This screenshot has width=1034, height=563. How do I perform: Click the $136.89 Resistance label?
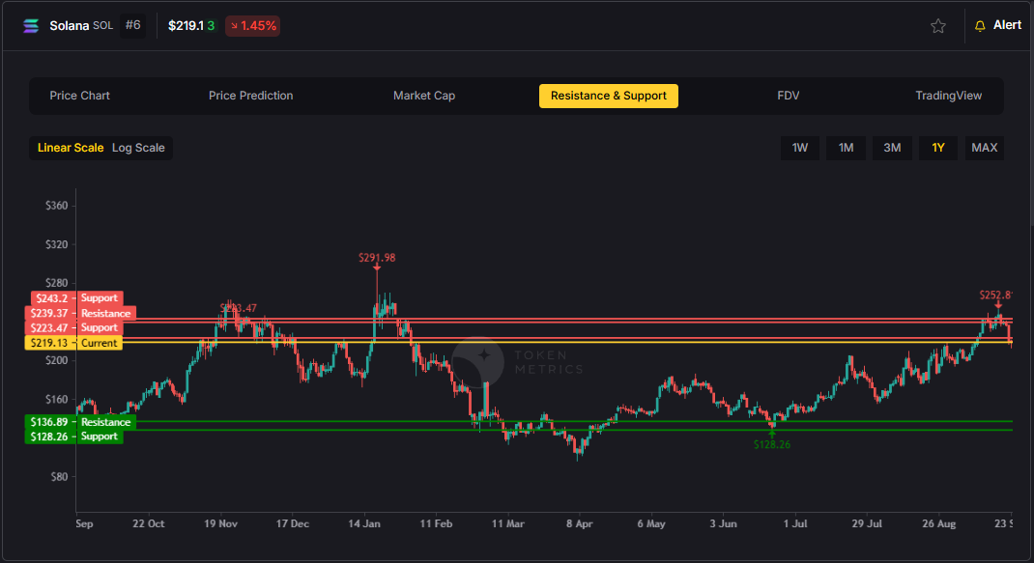pyautogui.click(x=80, y=422)
